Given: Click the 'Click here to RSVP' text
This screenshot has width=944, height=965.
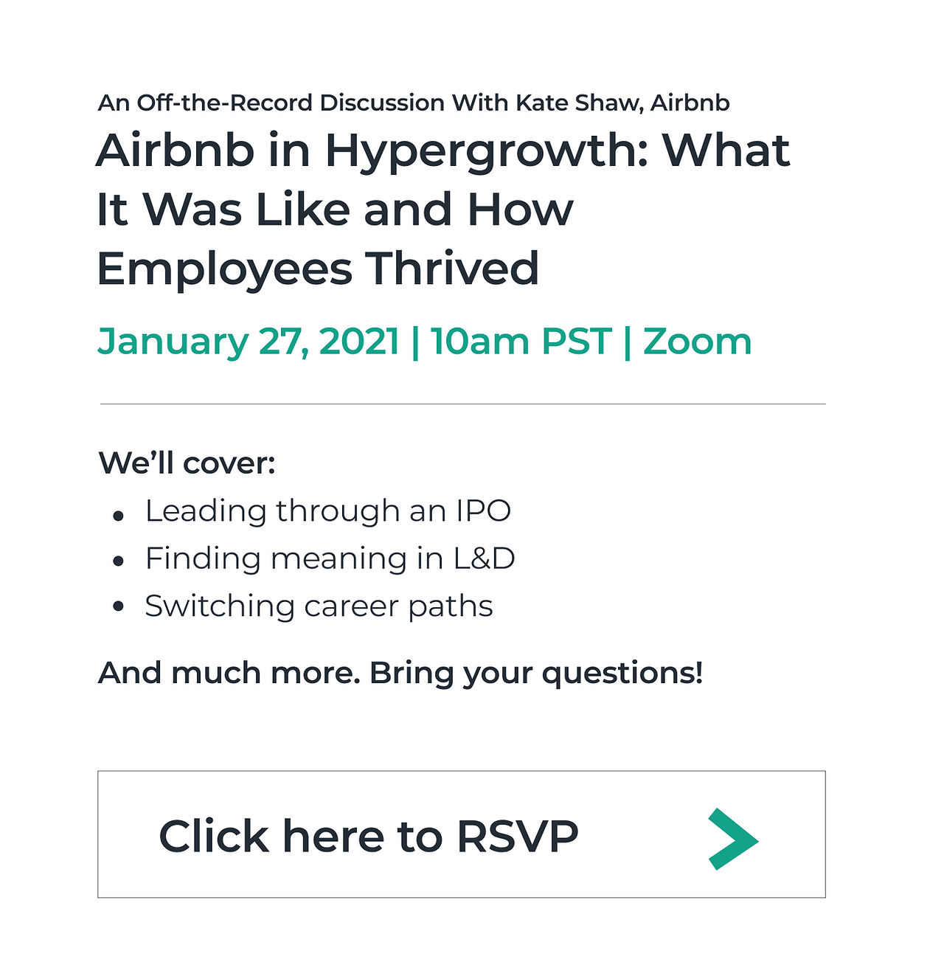Looking at the screenshot, I should (x=368, y=836).
